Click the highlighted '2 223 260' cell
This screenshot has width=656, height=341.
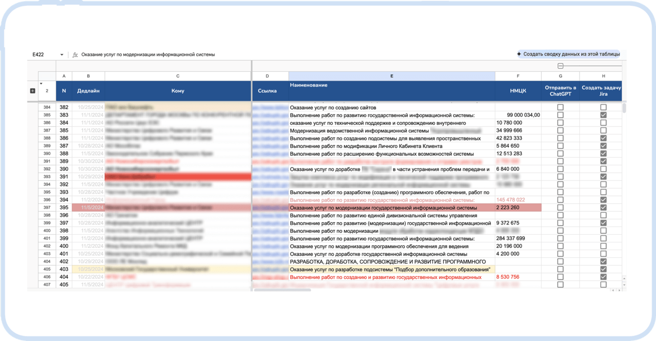(518, 207)
